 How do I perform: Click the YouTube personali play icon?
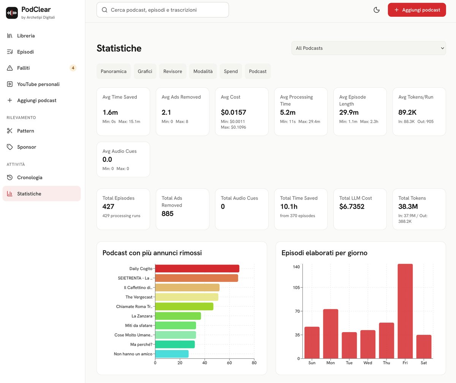10,84
